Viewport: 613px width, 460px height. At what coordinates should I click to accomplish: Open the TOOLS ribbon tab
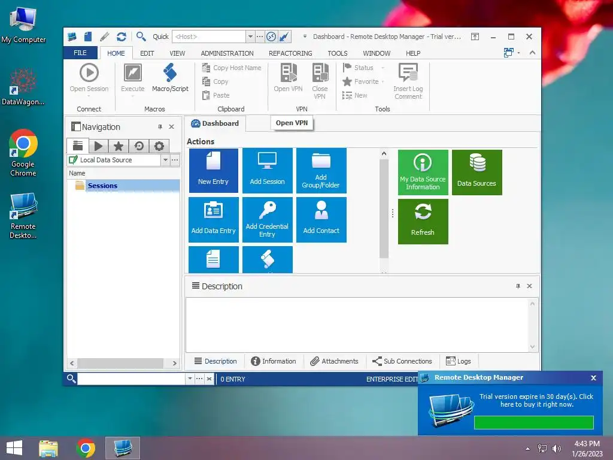tap(338, 53)
